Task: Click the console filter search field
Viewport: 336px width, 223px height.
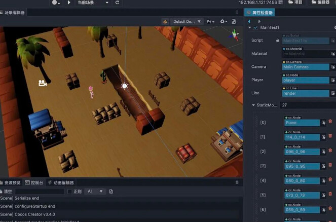Action: click(40, 192)
